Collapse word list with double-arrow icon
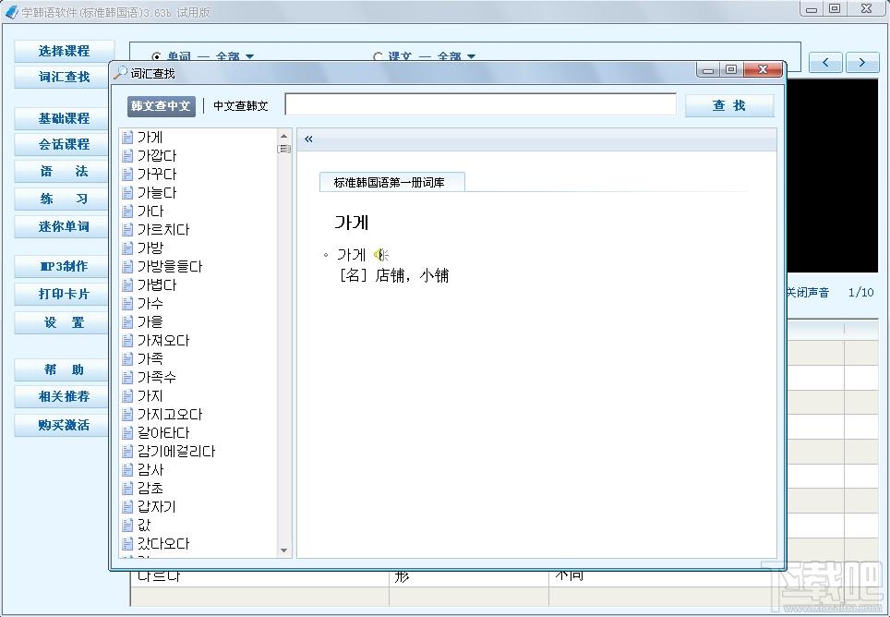890x617 pixels. [308, 139]
